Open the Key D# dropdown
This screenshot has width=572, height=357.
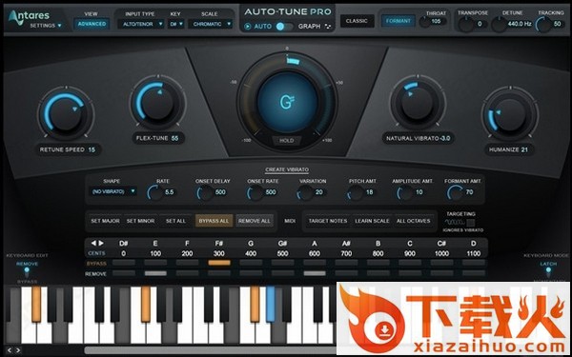pos(175,24)
